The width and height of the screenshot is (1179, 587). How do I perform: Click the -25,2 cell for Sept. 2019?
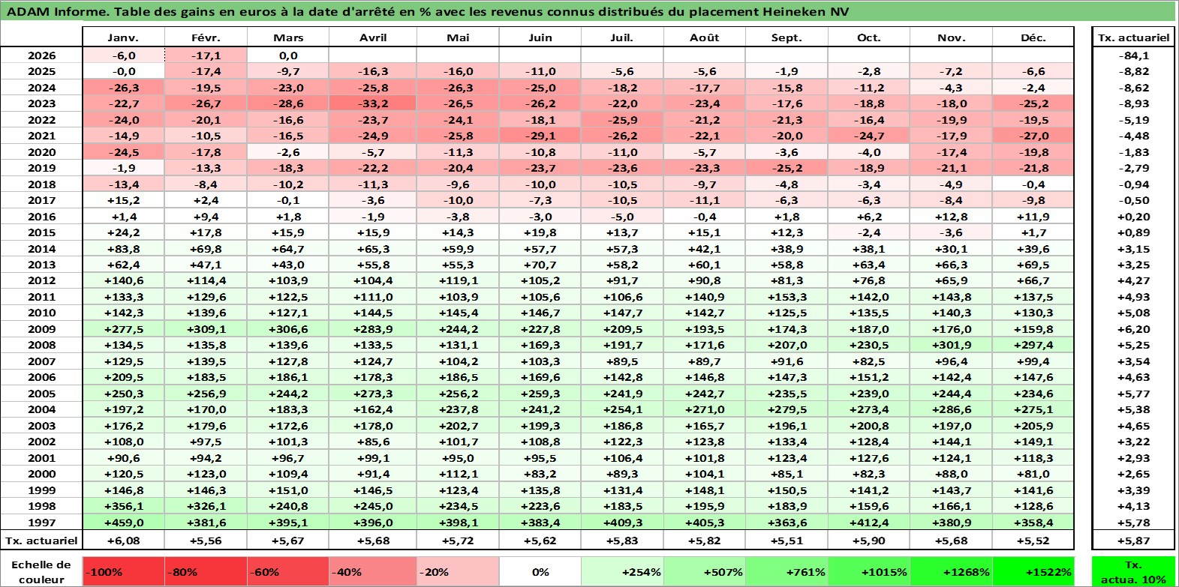(787, 168)
